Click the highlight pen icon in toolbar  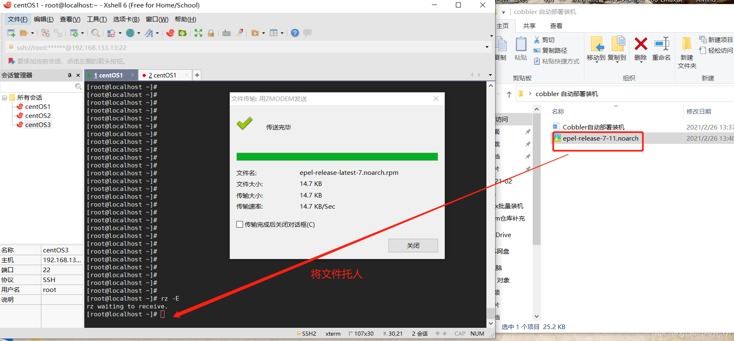[x=239, y=33]
